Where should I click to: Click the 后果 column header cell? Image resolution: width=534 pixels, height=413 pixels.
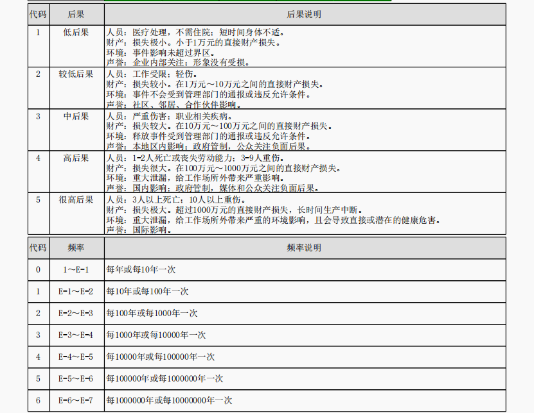point(77,14)
